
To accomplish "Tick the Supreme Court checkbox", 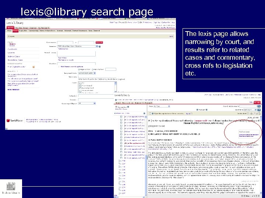I will click(80, 88).
